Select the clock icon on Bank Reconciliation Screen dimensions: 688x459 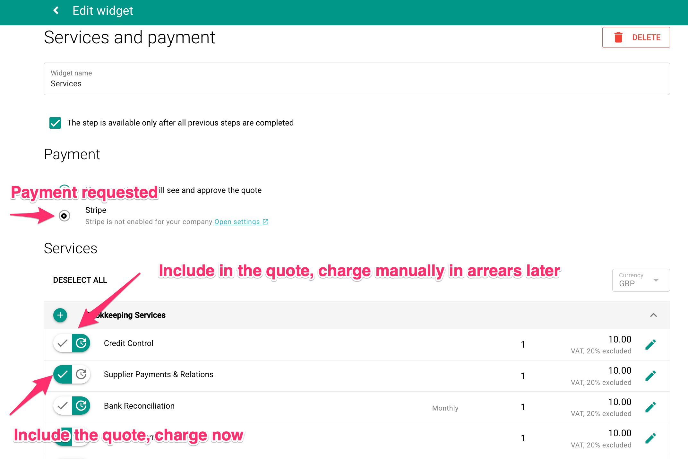pyautogui.click(x=81, y=406)
